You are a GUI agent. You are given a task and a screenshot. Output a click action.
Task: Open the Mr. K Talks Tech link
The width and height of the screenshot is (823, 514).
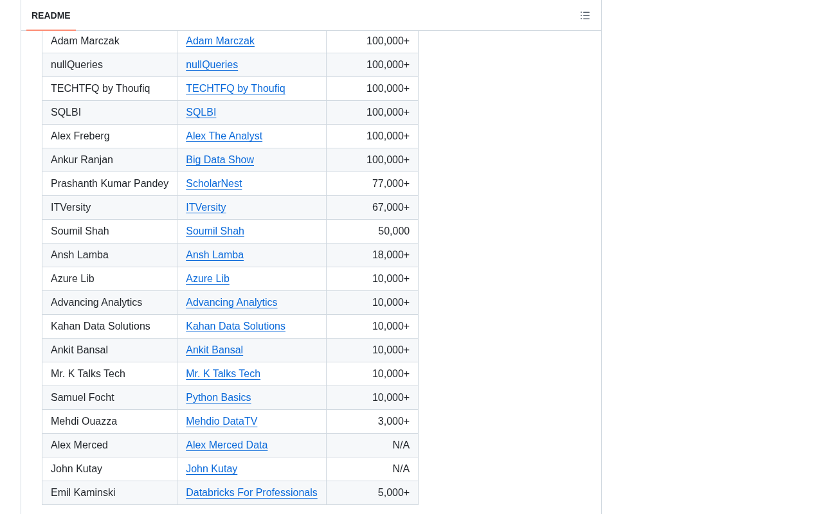point(223,374)
